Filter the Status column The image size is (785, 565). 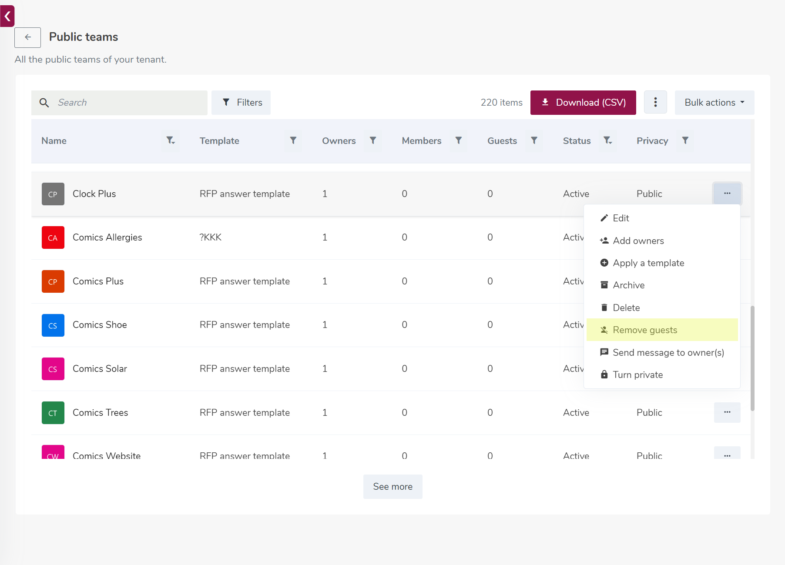coord(608,140)
